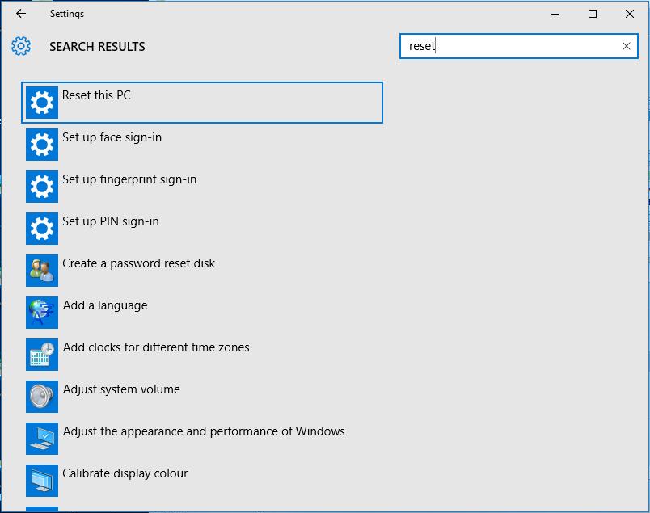This screenshot has height=513, width=650.
Task: Open Set up face sign-in
Action: coord(202,144)
